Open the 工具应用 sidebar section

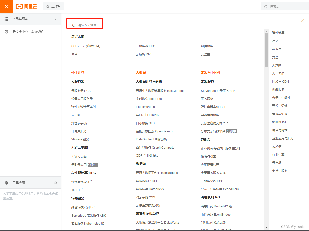click(x=30, y=183)
